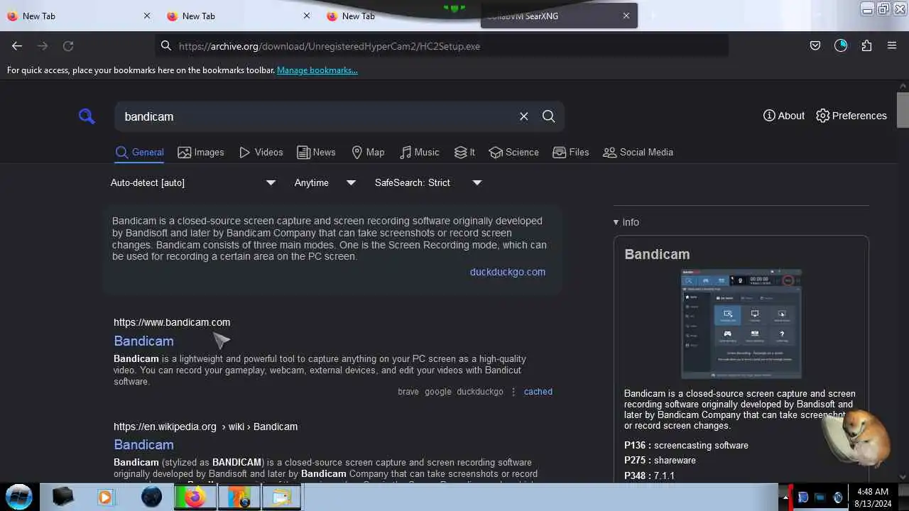Open the Pocket save icon in toolbar
Viewport: 909px width, 511px height.
coord(815,46)
